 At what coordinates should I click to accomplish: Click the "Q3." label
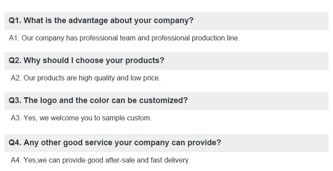15,100
